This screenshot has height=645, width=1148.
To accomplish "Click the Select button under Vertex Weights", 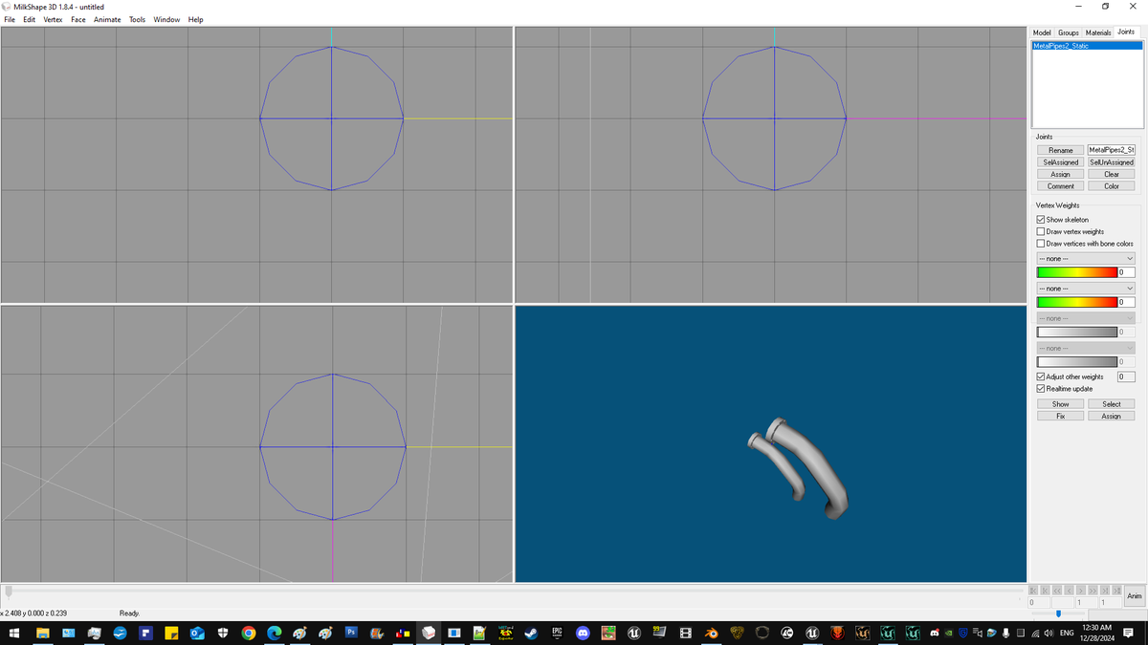I will 1112,404.
